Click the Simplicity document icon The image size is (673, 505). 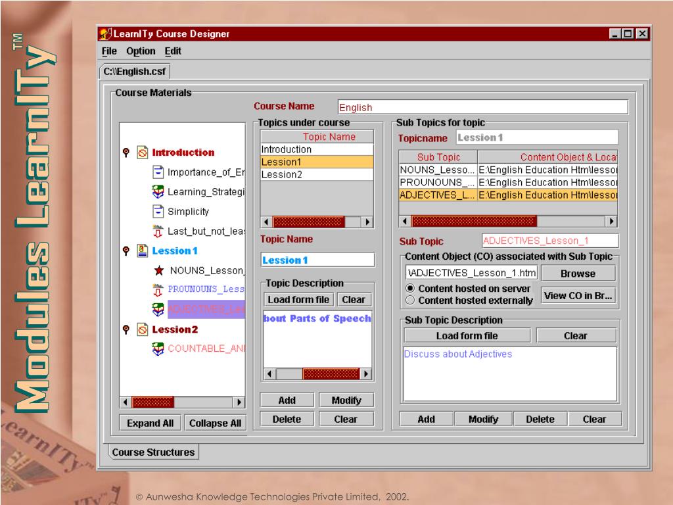[158, 211]
